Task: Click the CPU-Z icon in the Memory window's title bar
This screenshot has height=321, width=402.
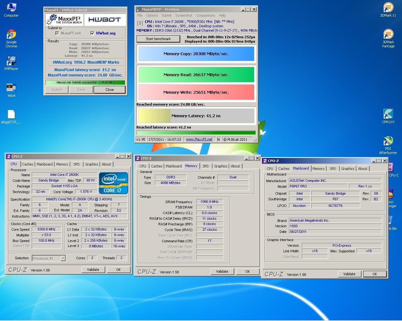Action: coord(138,158)
